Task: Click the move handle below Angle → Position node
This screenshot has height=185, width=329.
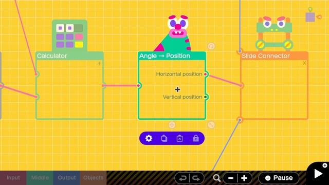Action: [172, 125]
